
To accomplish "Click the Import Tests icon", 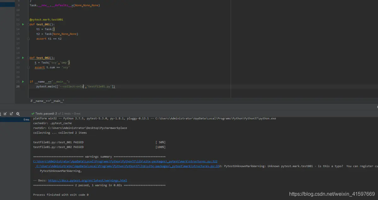I will click(5, 114).
